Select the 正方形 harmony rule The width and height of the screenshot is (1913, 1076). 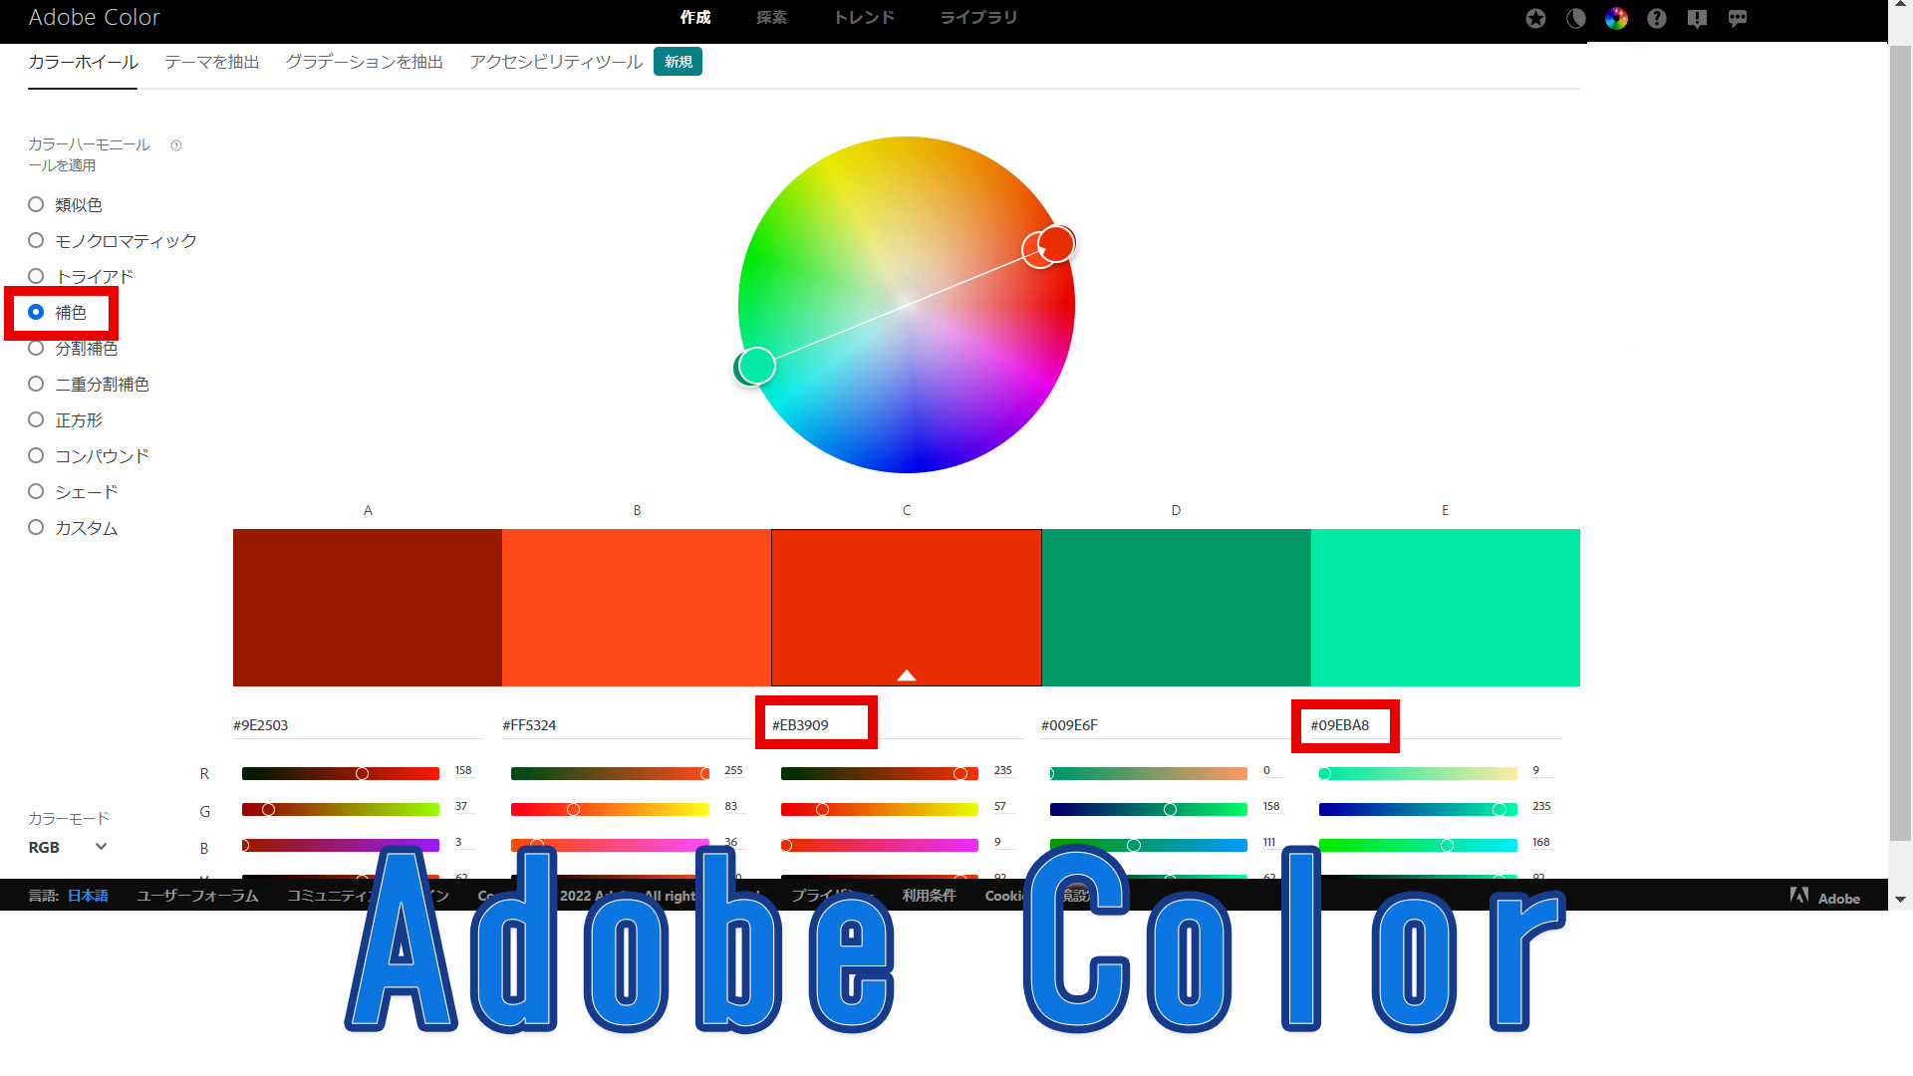pos(66,419)
